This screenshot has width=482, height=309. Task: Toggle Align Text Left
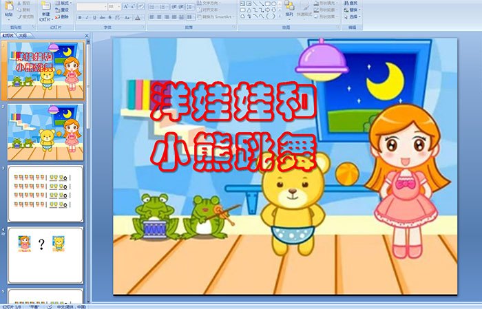point(151,17)
